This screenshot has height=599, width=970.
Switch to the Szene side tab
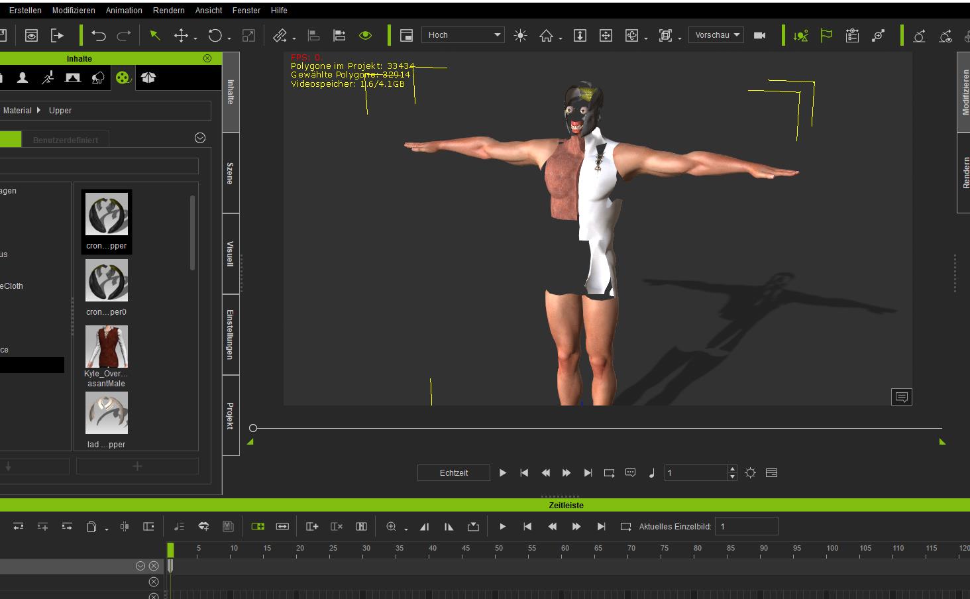click(x=231, y=173)
